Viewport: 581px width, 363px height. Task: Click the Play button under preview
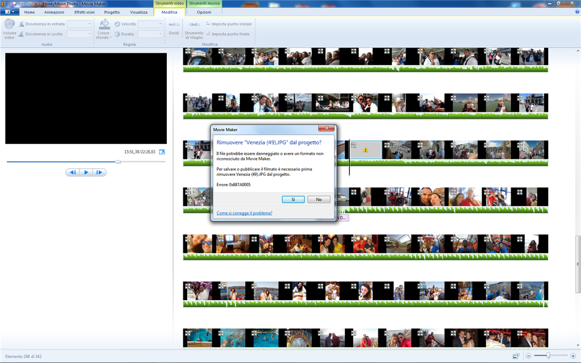[x=86, y=172]
